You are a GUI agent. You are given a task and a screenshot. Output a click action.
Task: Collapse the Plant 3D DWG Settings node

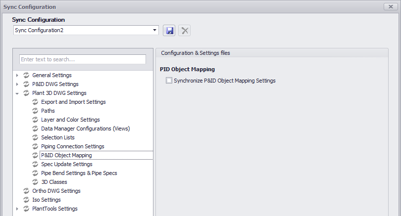[x=17, y=93]
